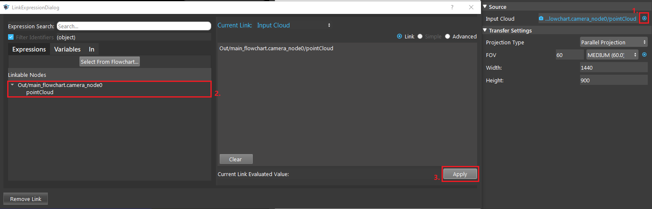Screen dimensions: 652x209
Task: Click the help question mark button
Action: 452,7
